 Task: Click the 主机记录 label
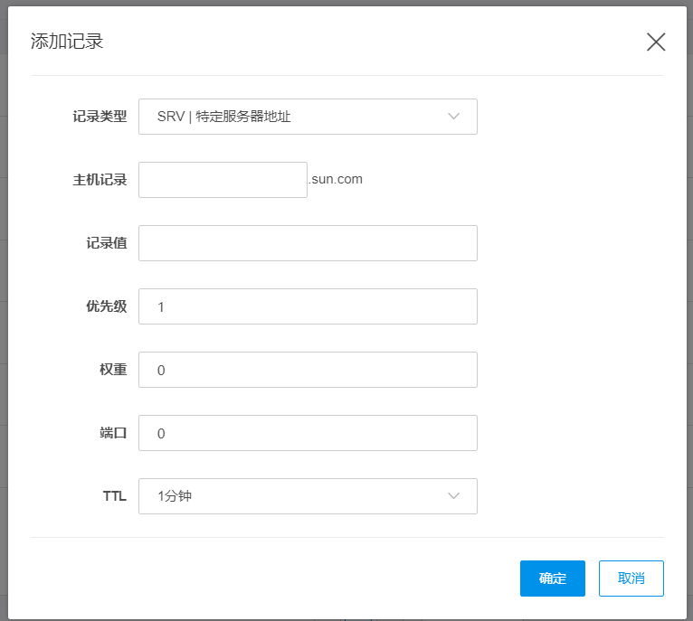pos(100,180)
